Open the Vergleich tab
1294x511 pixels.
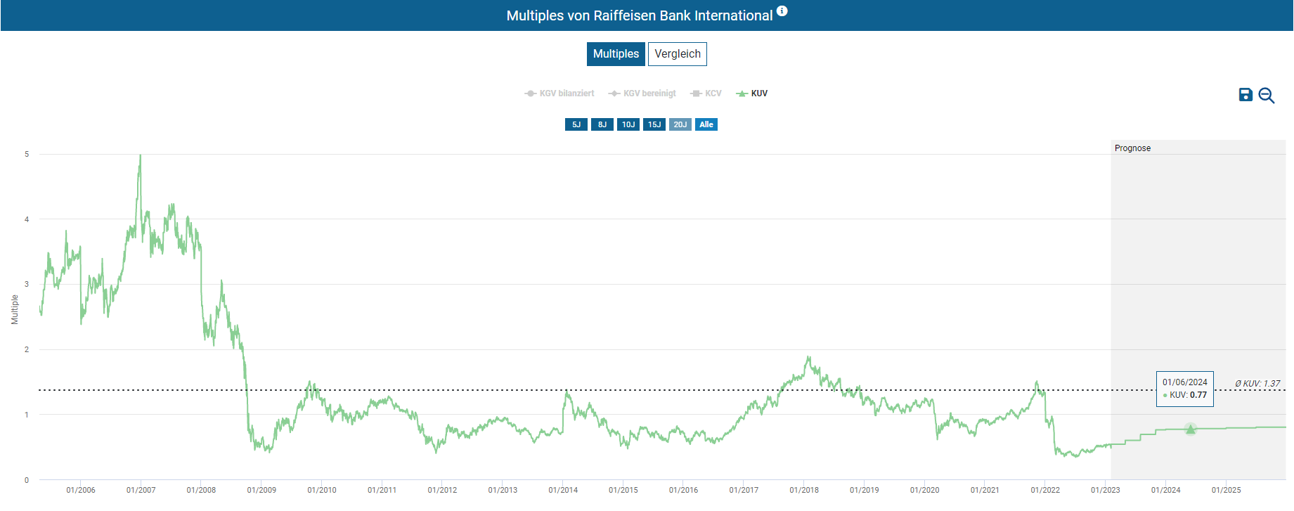677,54
